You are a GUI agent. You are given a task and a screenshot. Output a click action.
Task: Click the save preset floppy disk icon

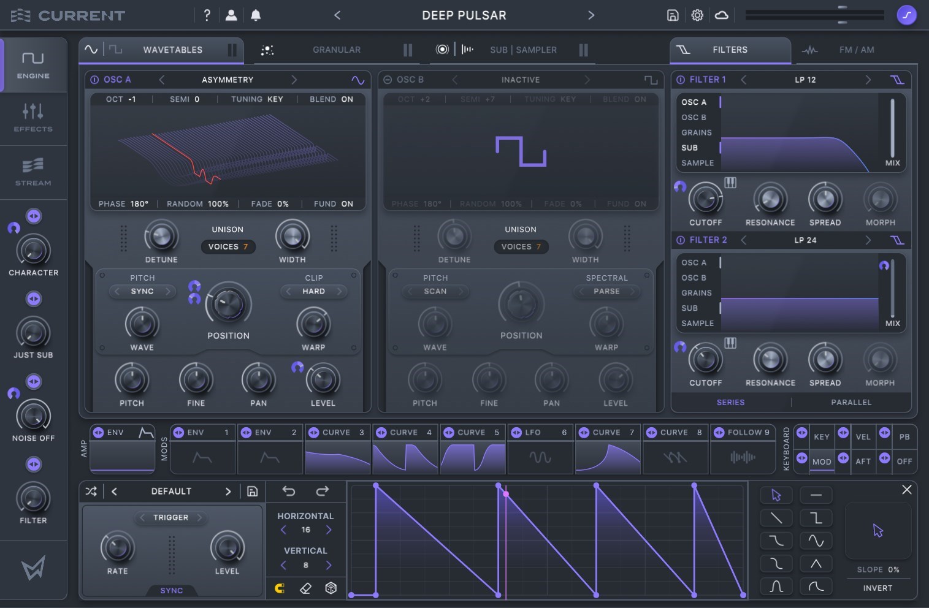point(673,15)
